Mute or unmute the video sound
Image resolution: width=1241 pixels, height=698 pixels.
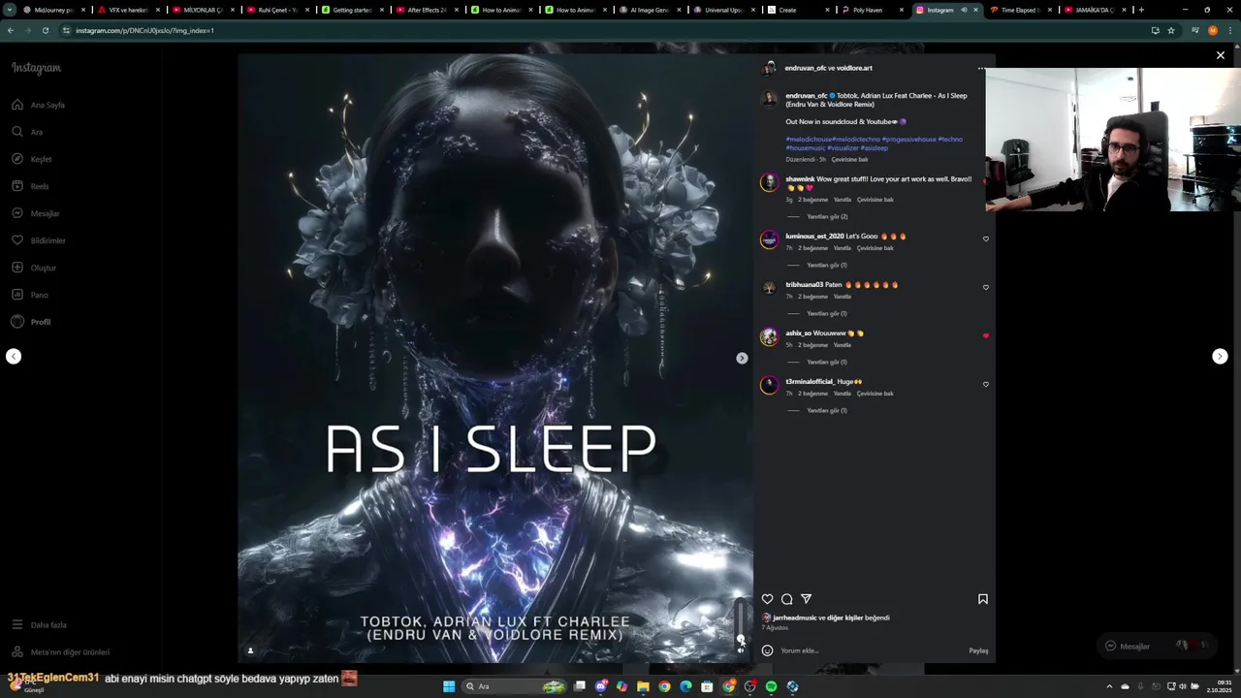point(741,650)
